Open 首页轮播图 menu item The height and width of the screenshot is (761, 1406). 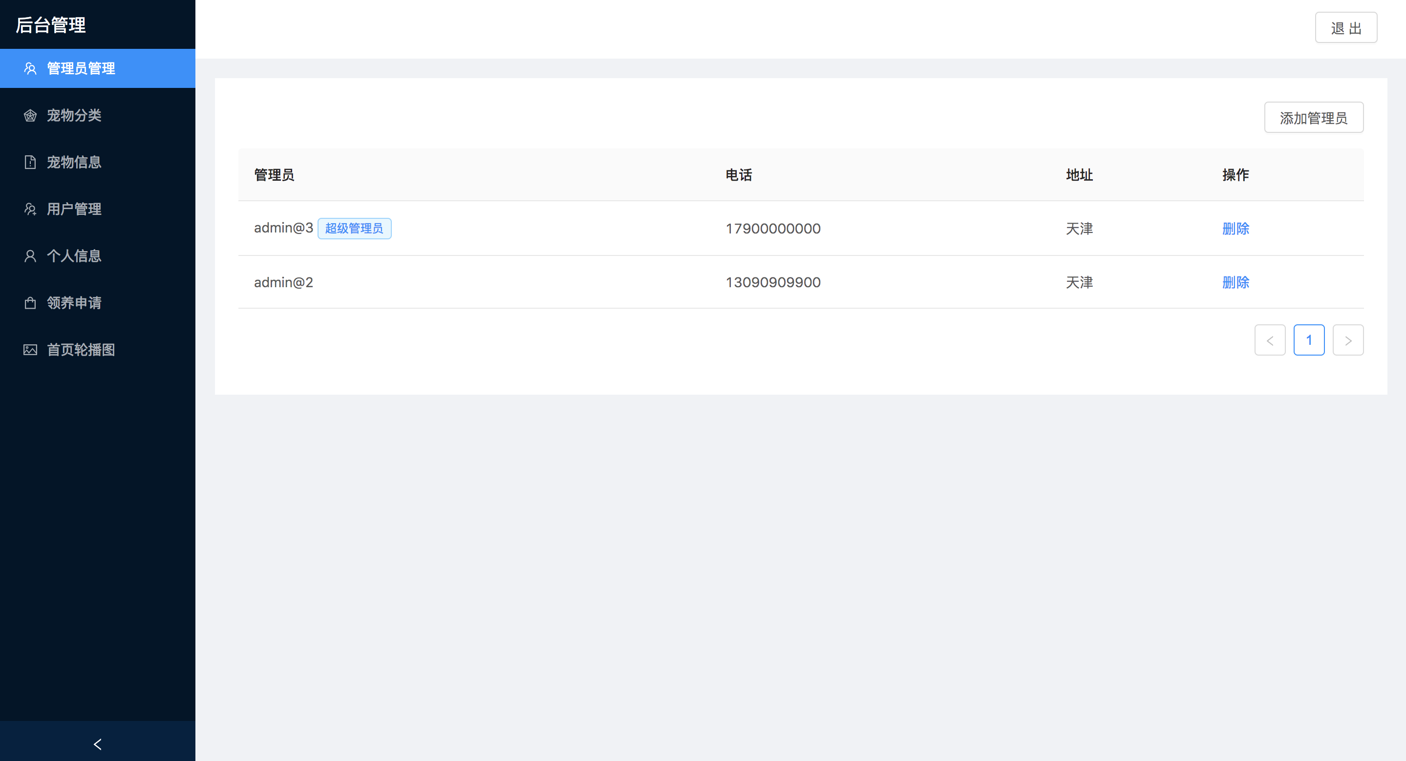(81, 350)
